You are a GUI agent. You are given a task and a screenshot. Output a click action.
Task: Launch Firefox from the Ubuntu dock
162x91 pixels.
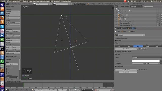coord(2,18)
